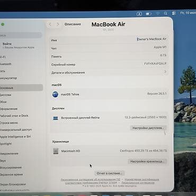Click the Apple M1 chip value

160,47
